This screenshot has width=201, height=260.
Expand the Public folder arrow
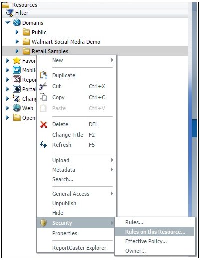pyautogui.click(x=17, y=32)
